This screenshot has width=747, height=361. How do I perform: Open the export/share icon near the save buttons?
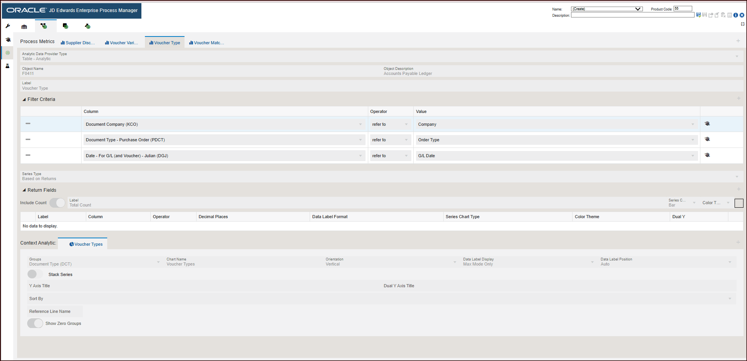pyautogui.click(x=711, y=15)
